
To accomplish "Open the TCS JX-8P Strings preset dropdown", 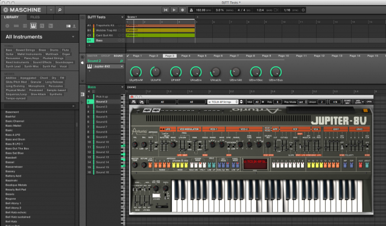I will [x=223, y=102].
